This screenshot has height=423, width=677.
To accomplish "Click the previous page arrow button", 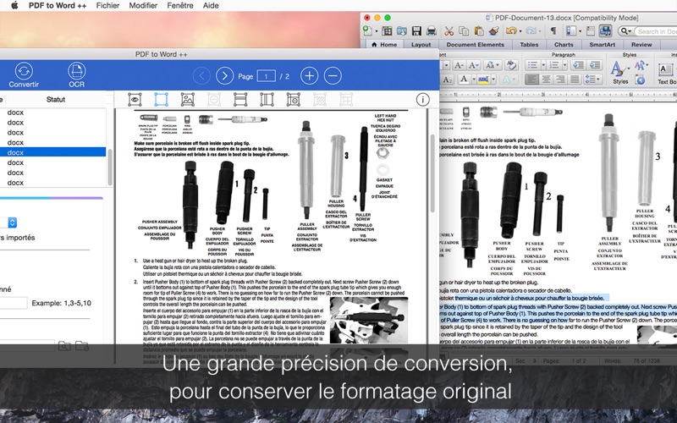I will pyautogui.click(x=201, y=76).
